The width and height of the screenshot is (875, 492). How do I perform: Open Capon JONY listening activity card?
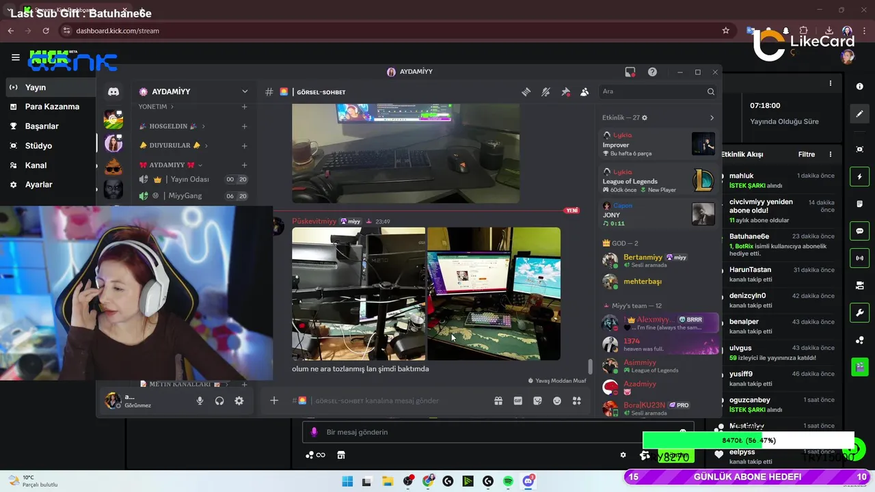pyautogui.click(x=658, y=215)
